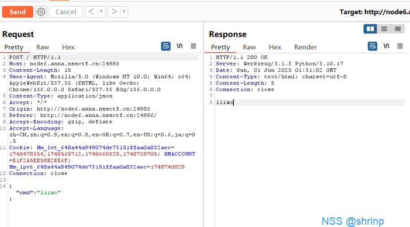Click the response Content-Length: 5 header
This screenshot has width=410, height=227.
245,83
